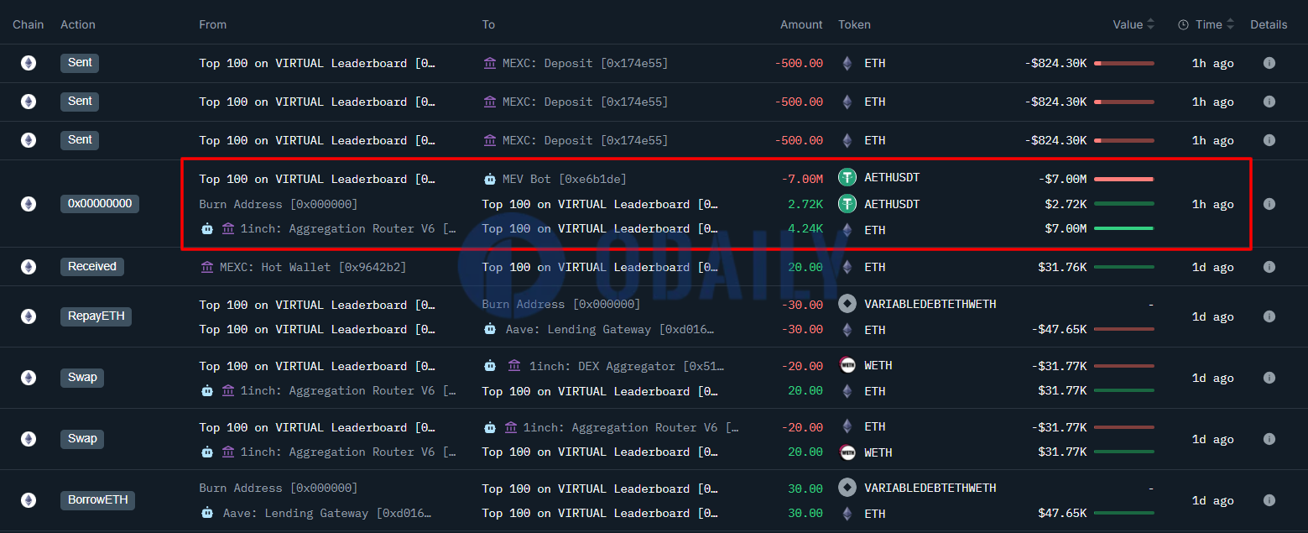The height and width of the screenshot is (533, 1308).
Task: Click the -$47.65K value
Action: point(1059,329)
